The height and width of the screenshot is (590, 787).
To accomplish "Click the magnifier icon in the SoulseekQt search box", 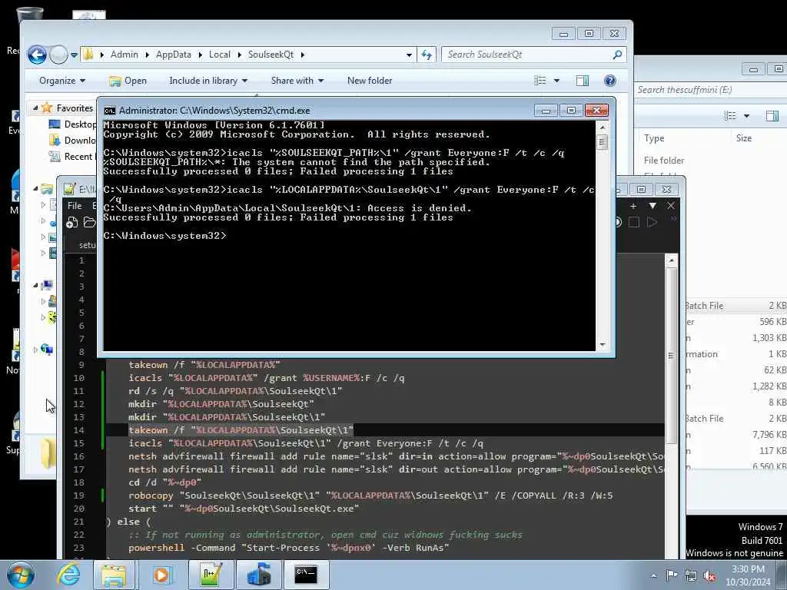I will click(617, 55).
